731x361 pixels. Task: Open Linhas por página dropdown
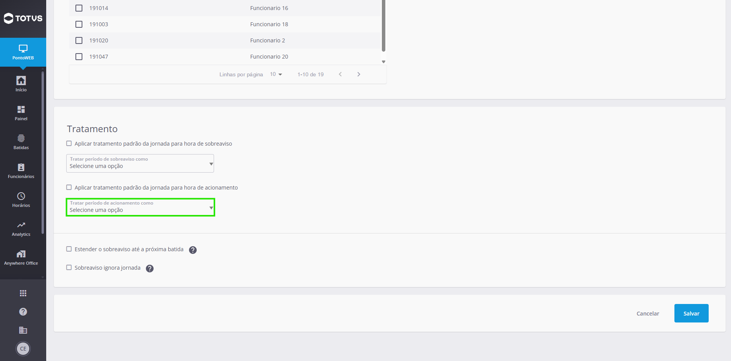coord(276,74)
